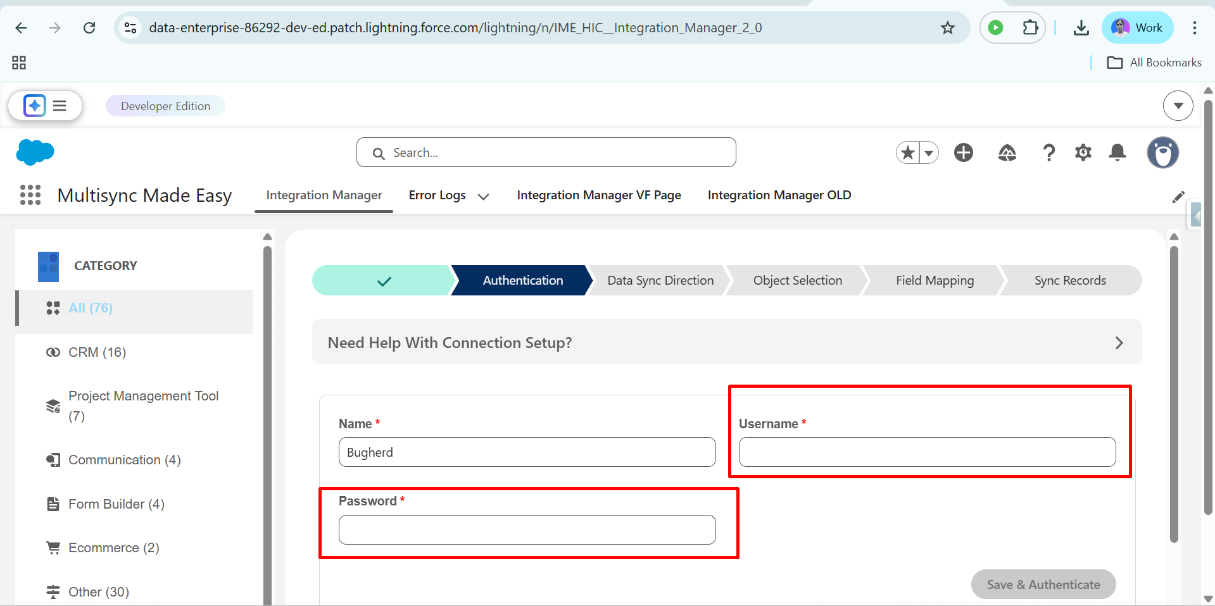The image size is (1215, 606).
Task: Add this page to Favorites star
Action: click(908, 152)
